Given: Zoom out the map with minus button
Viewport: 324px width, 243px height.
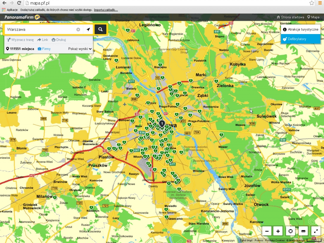Looking at the screenshot, I should (x=267, y=231).
